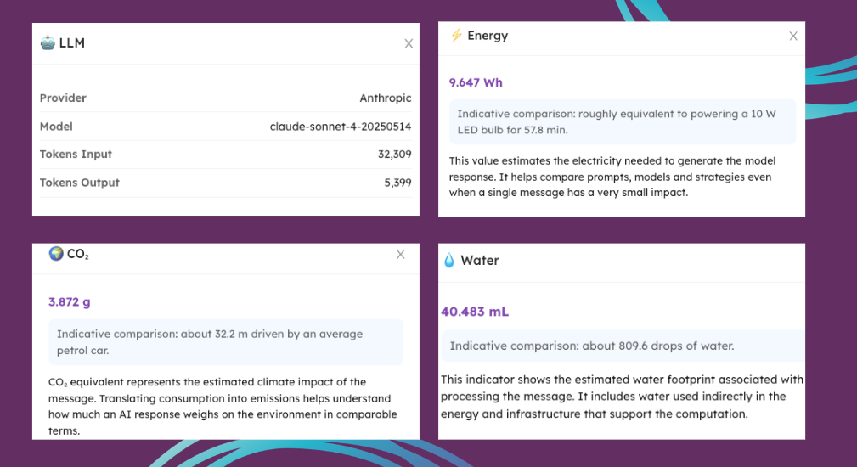857x467 pixels.
Task: Click the Water panel heading
Action: click(x=480, y=261)
